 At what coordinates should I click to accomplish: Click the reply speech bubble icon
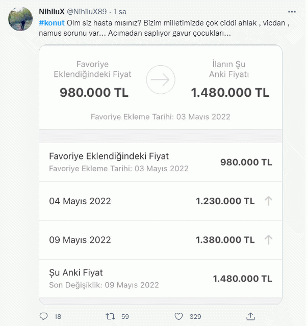pos(43,316)
